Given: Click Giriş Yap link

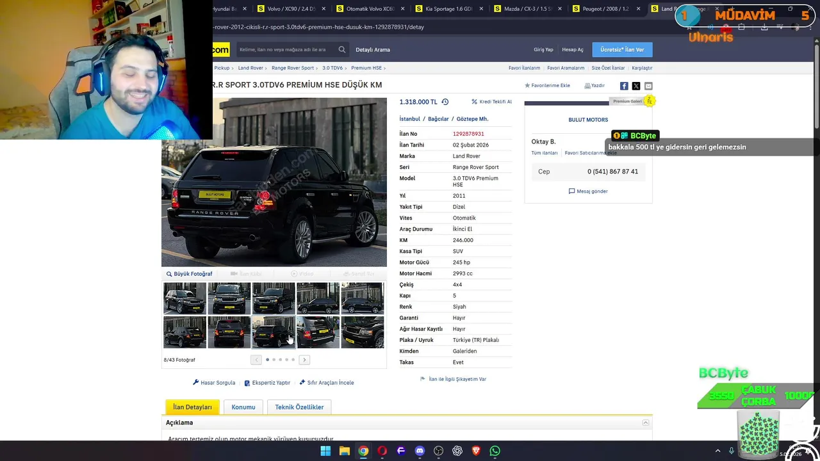Looking at the screenshot, I should [x=543, y=49].
